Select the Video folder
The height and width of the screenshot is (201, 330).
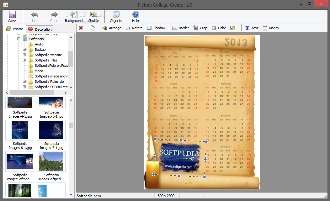[39, 71]
